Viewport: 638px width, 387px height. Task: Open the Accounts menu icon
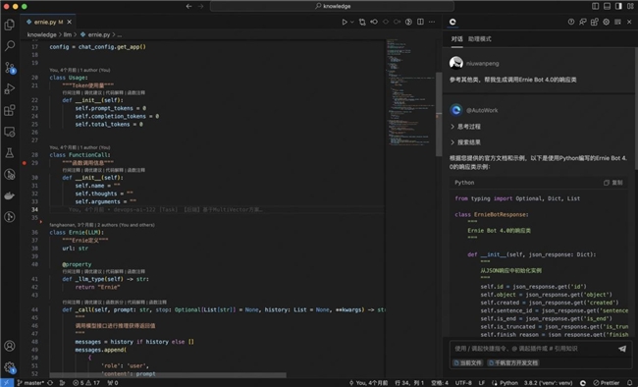click(x=10, y=346)
